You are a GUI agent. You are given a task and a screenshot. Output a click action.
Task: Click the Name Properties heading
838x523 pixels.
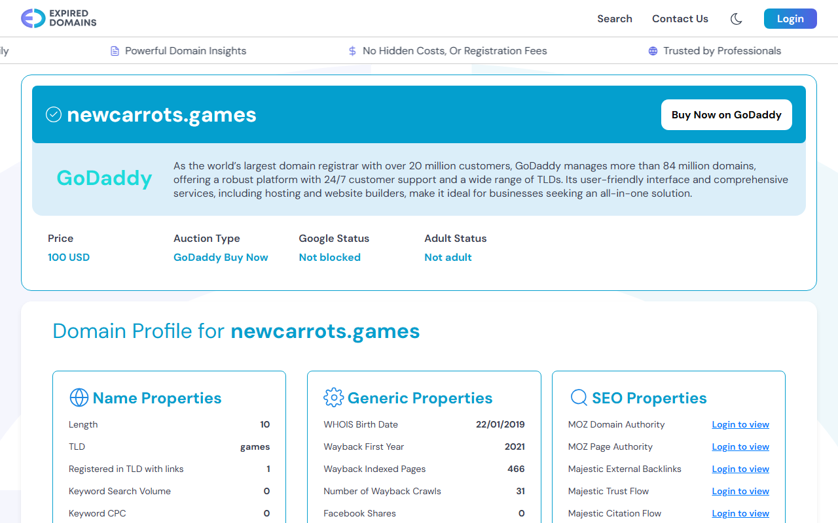click(157, 397)
